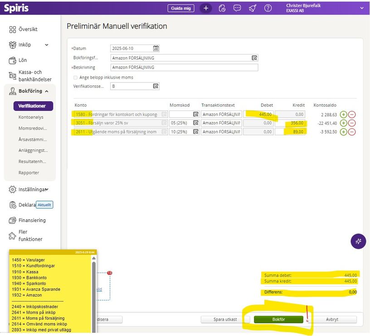370x336 pixels.
Task: Open Fler funktioner in the sidebar
Action: 25,236
